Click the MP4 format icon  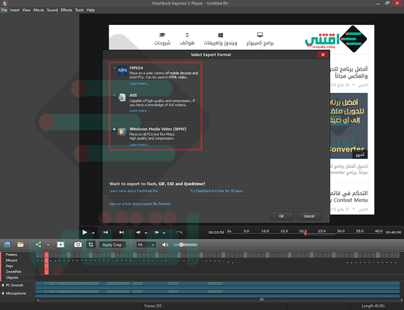pyautogui.click(x=122, y=70)
